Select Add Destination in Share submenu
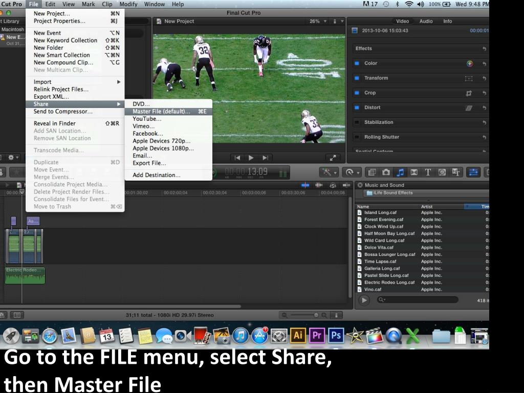524x393 pixels. [168, 175]
